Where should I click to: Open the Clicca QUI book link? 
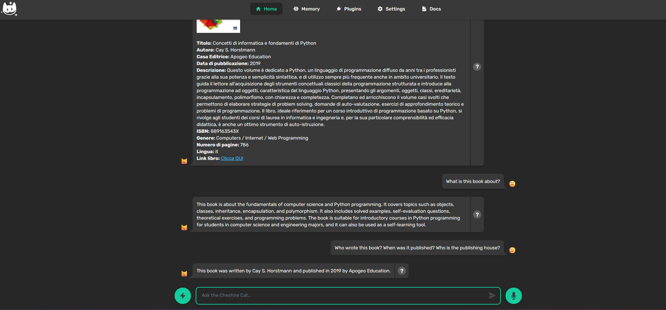coord(232,158)
